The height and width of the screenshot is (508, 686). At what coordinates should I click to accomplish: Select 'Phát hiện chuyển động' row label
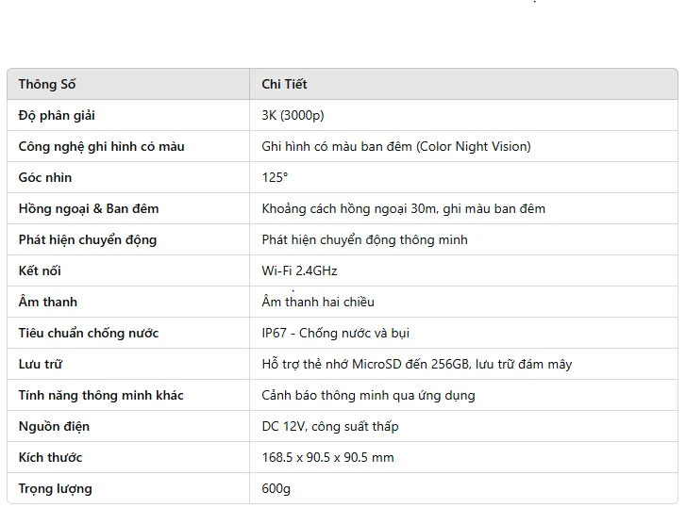88,239
